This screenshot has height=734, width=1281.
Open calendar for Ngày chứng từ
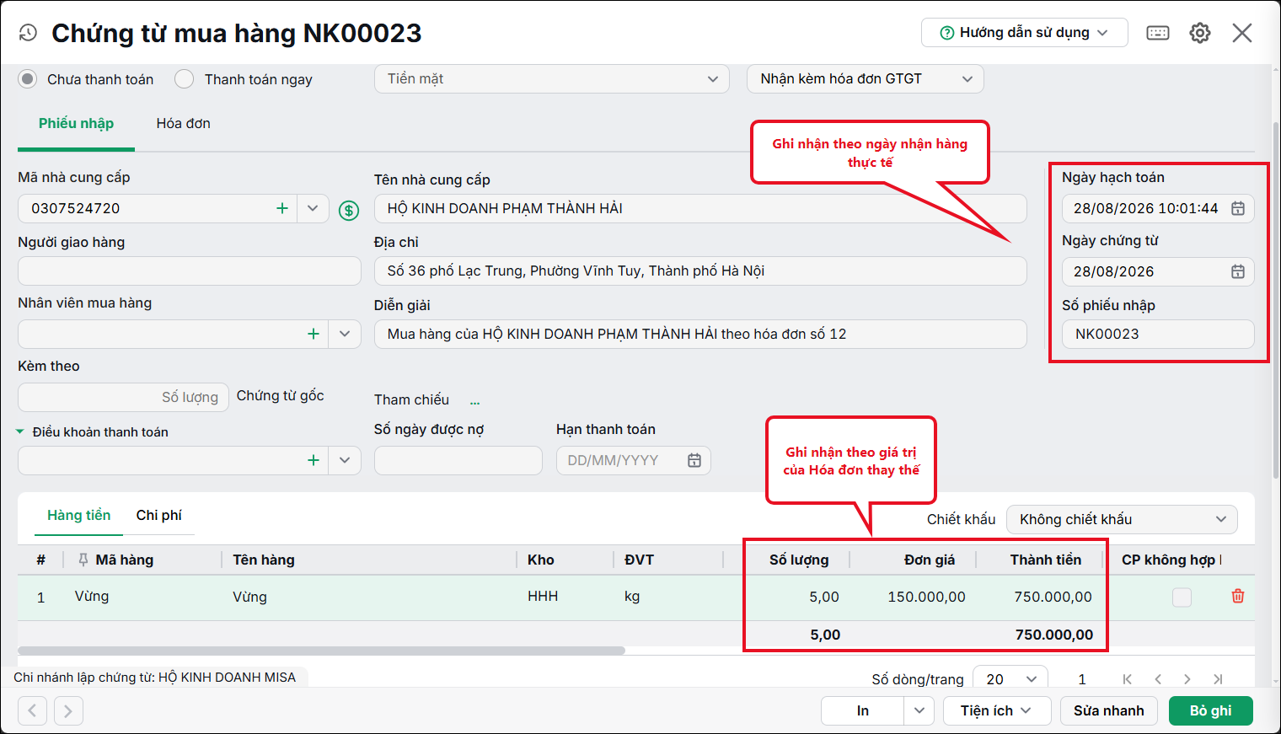click(1238, 271)
